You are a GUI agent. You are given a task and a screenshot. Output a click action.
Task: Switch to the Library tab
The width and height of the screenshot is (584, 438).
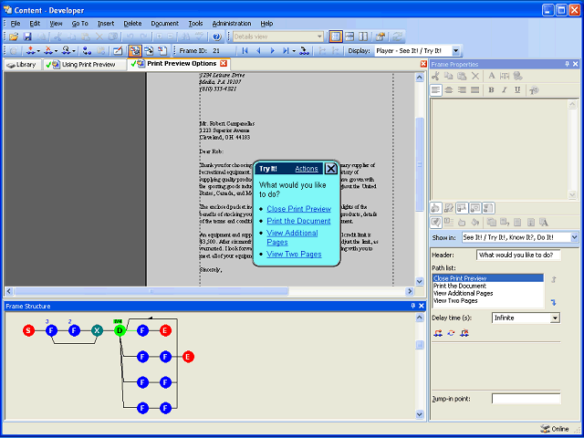pyautogui.click(x=22, y=65)
